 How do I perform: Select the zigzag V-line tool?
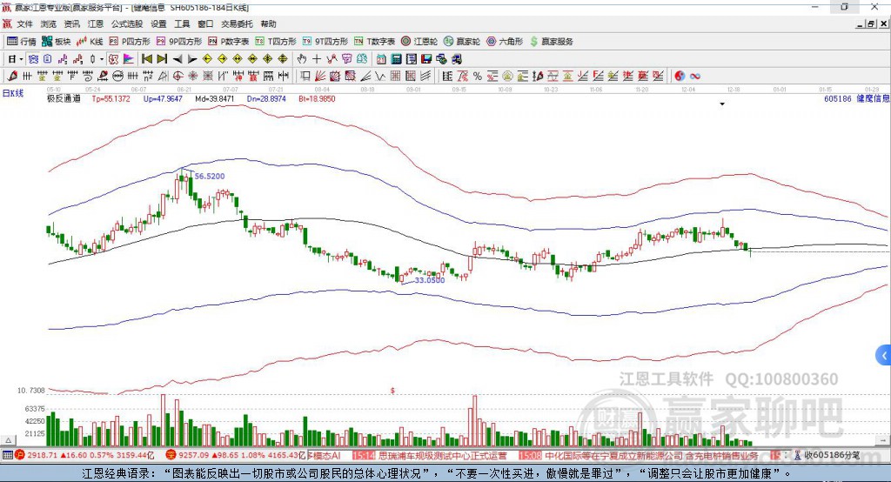pyautogui.click(x=380, y=76)
